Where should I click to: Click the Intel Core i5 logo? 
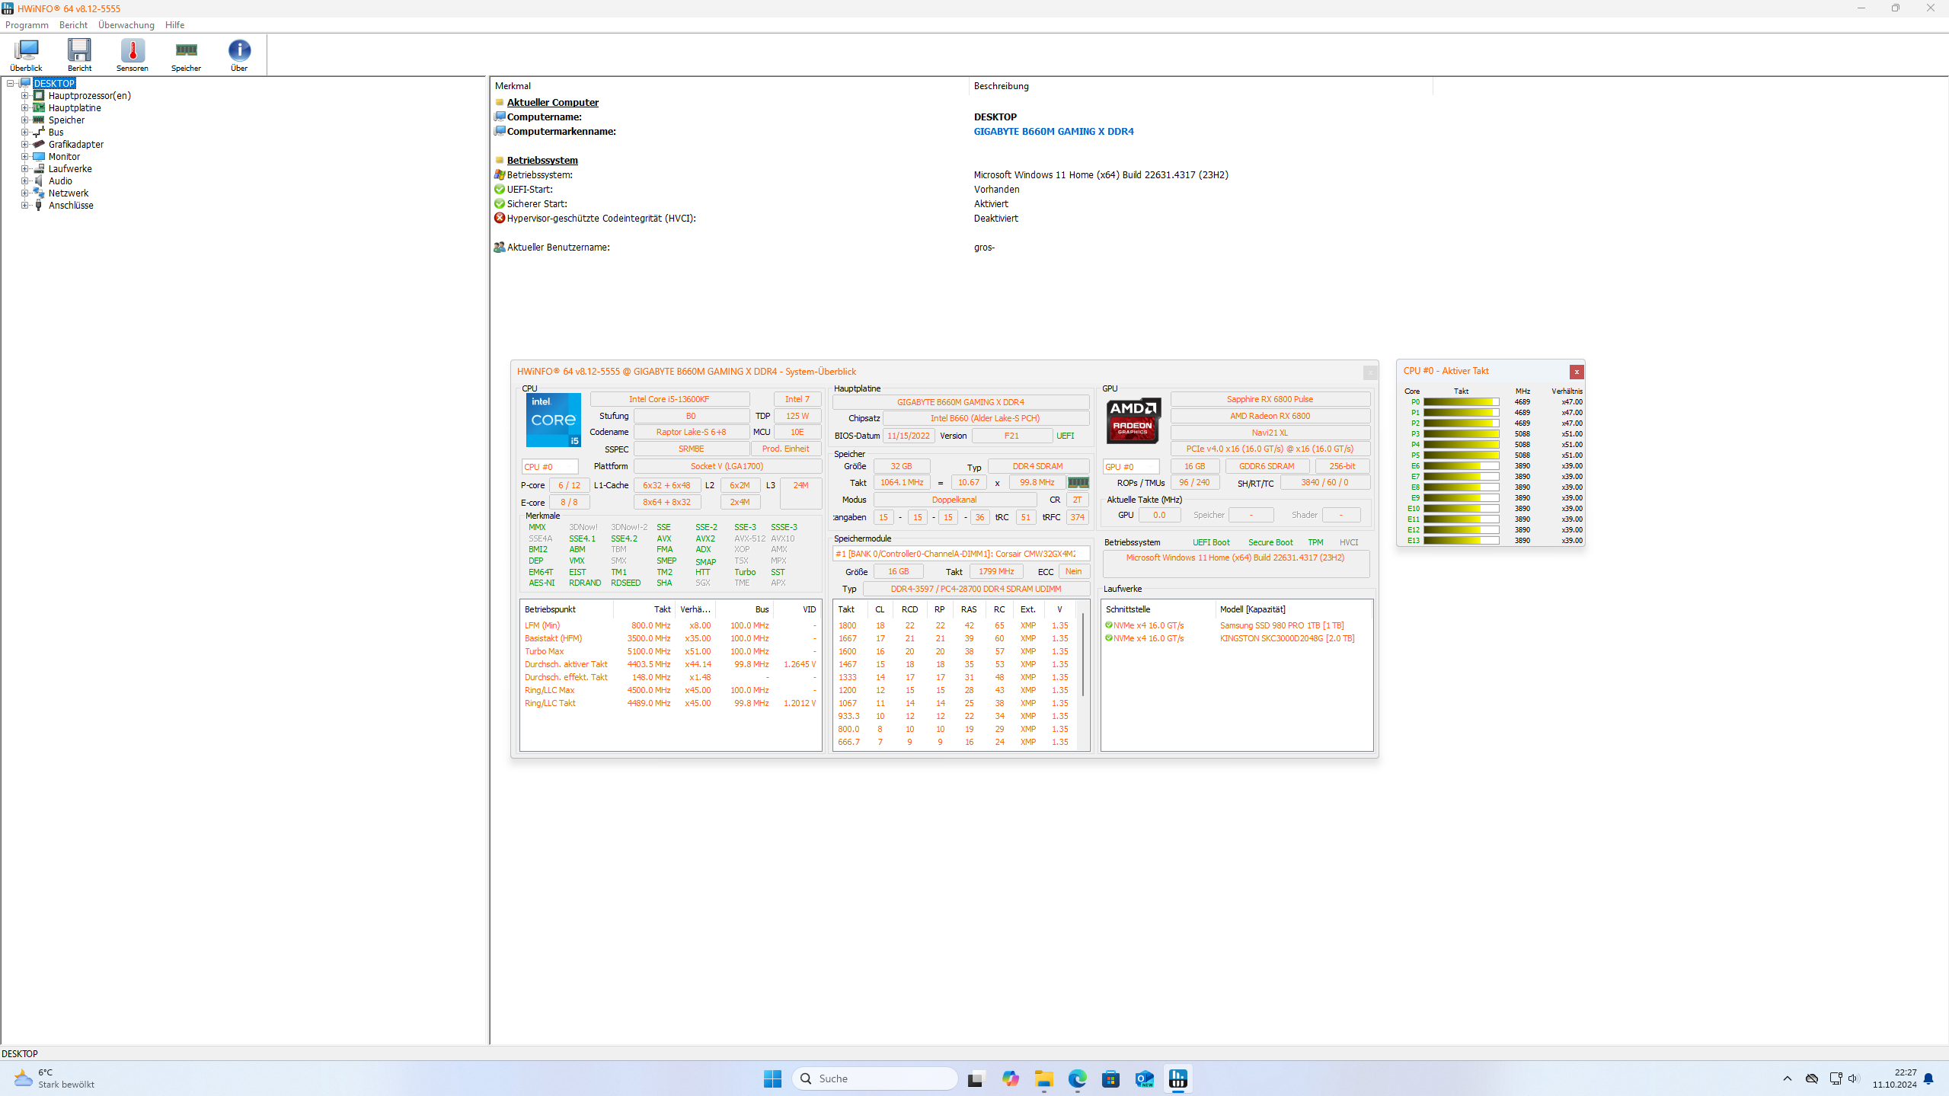pos(553,420)
